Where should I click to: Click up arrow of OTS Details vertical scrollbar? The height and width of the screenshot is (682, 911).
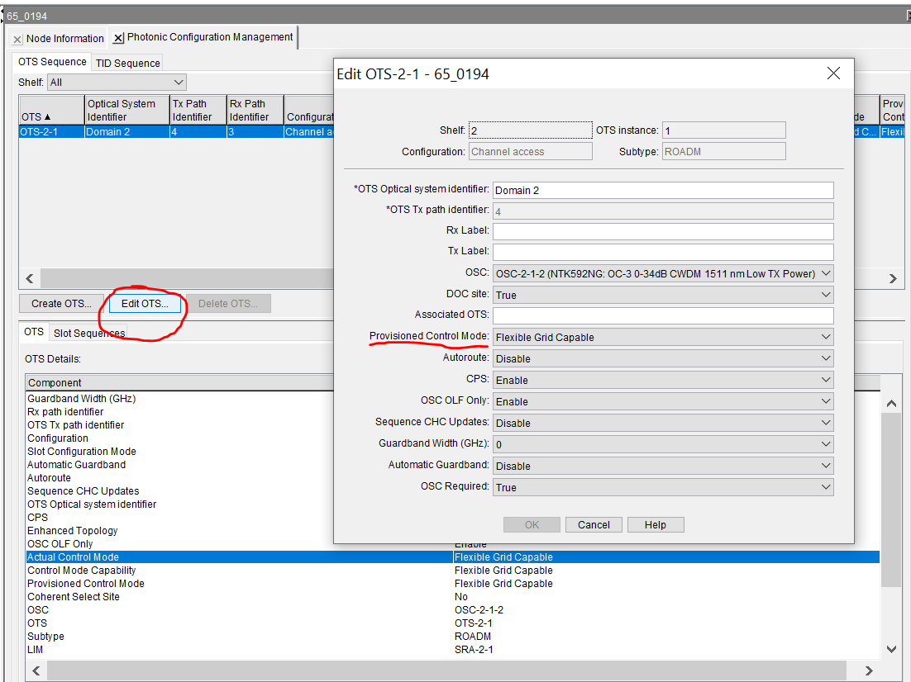click(x=891, y=404)
